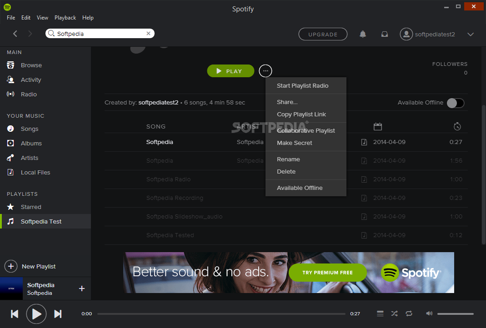Click TRY PREMIUM FREE button

point(328,273)
